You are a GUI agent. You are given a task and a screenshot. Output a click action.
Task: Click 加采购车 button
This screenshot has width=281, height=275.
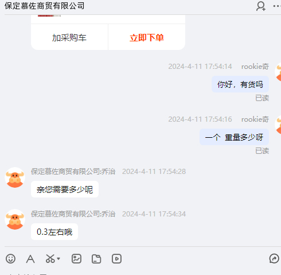point(69,37)
